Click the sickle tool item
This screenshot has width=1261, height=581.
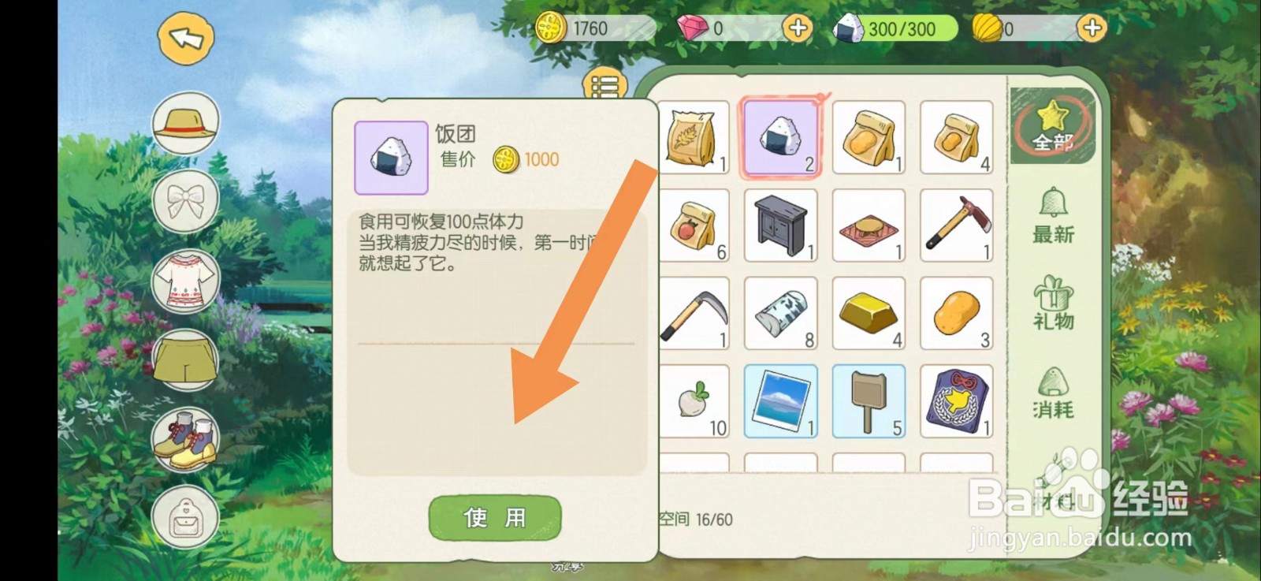[x=694, y=314]
